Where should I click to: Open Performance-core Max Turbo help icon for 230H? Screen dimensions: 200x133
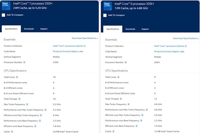(46, 110)
